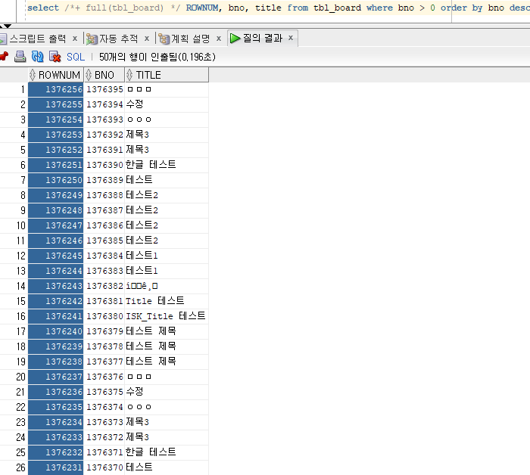
Task: Select the row number 14 header
Action: tap(14, 286)
